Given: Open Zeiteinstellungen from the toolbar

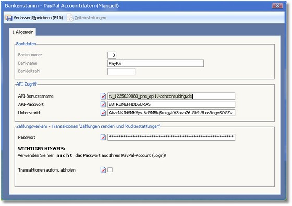Looking at the screenshot, I should click(87, 18).
